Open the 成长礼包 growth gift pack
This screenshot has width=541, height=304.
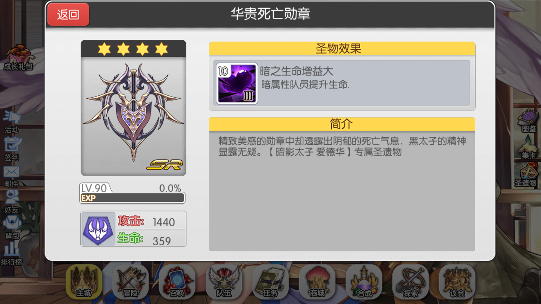(x=18, y=57)
